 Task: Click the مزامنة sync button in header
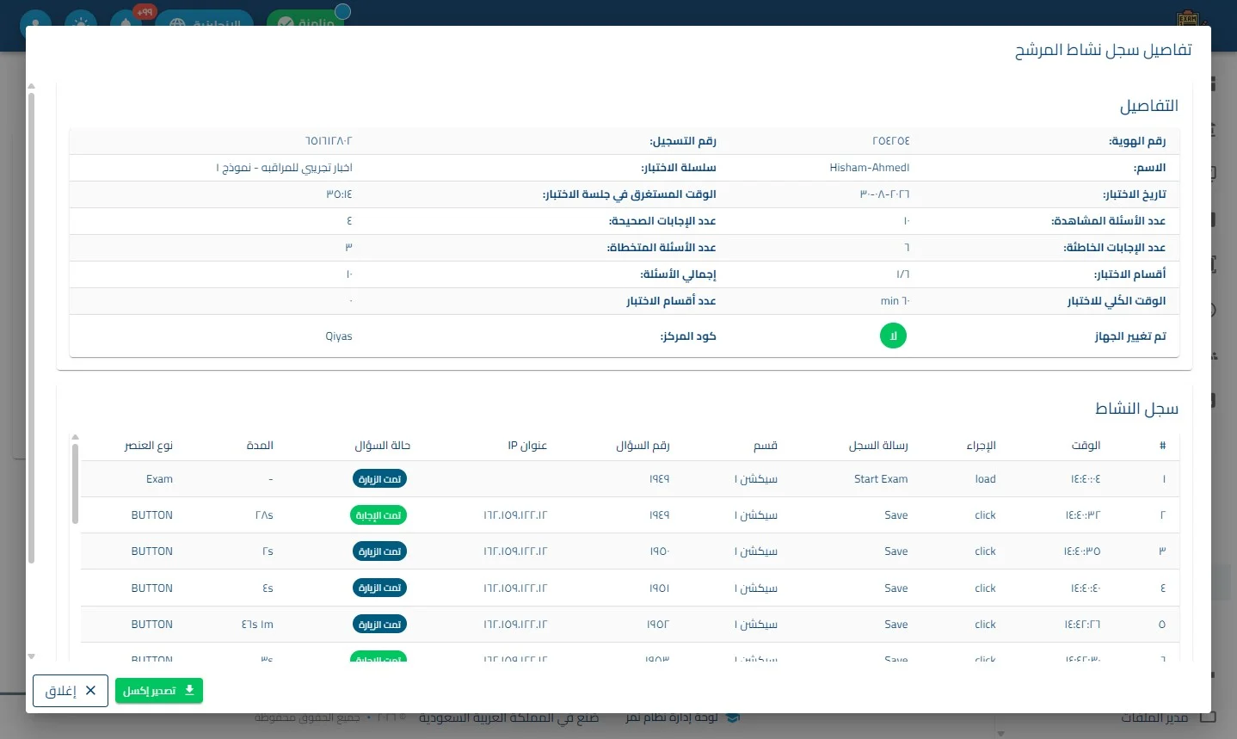click(x=306, y=21)
